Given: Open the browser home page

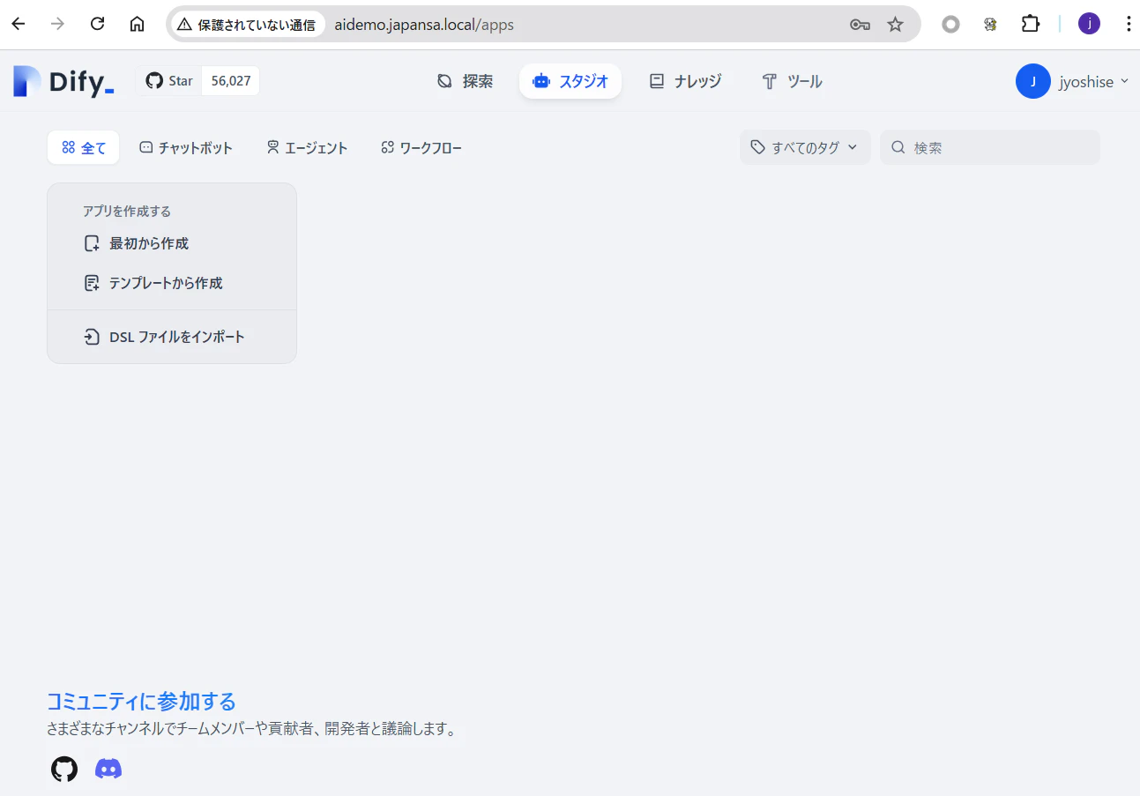Looking at the screenshot, I should coord(138,25).
